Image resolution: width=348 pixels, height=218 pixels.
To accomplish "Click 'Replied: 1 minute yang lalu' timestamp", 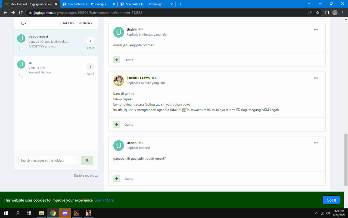I will (x=146, y=83).
